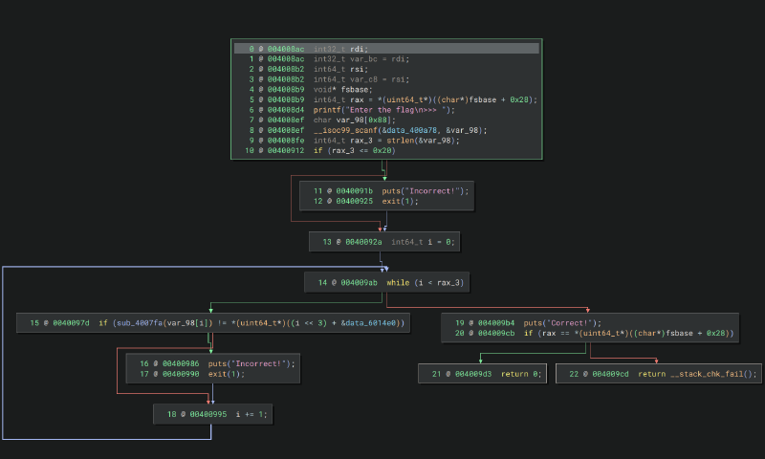Click puts("Incorrect!") at address 0040091b

418,191
